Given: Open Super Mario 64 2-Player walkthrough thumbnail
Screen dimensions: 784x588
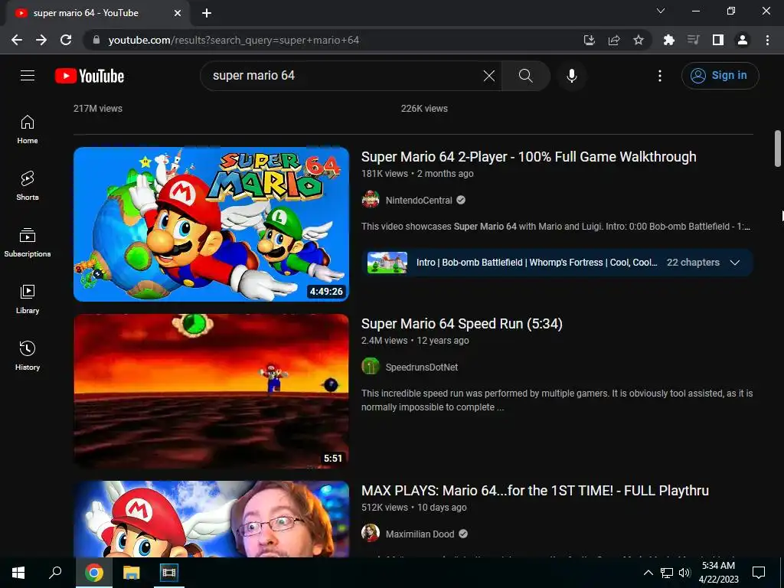Looking at the screenshot, I should [x=211, y=224].
